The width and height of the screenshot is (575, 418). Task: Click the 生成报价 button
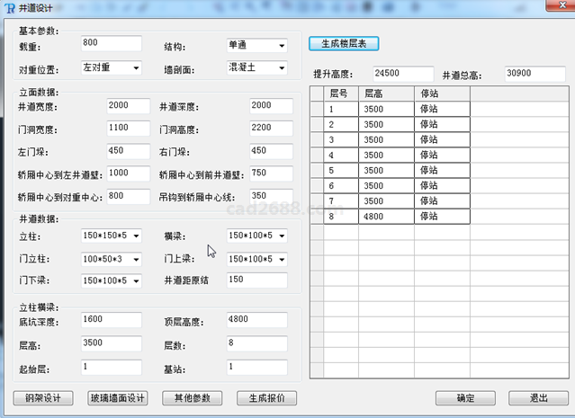266,398
